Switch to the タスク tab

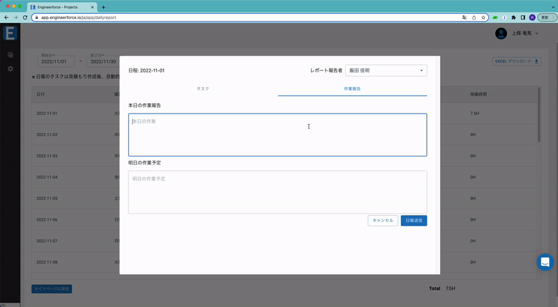[203, 89]
